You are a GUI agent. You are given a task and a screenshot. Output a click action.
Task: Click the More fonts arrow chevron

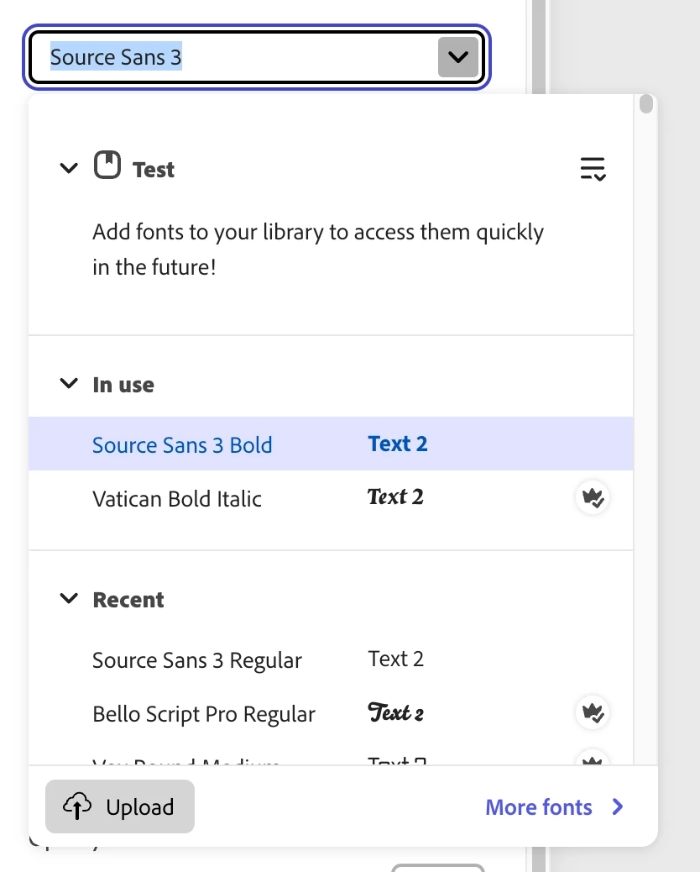pyautogui.click(x=618, y=807)
